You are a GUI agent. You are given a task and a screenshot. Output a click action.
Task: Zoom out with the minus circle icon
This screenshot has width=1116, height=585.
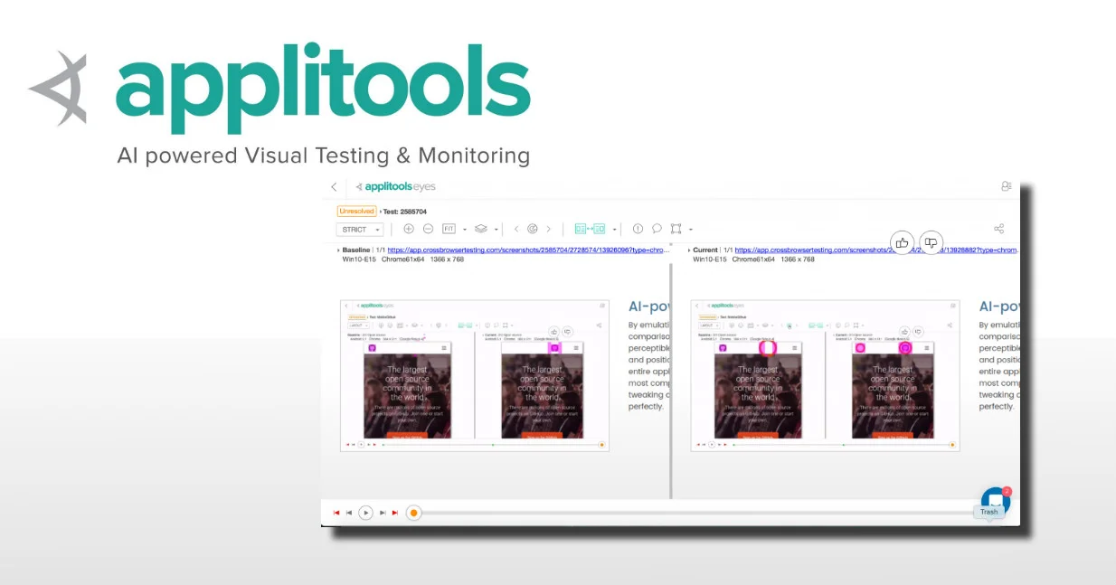(x=428, y=229)
